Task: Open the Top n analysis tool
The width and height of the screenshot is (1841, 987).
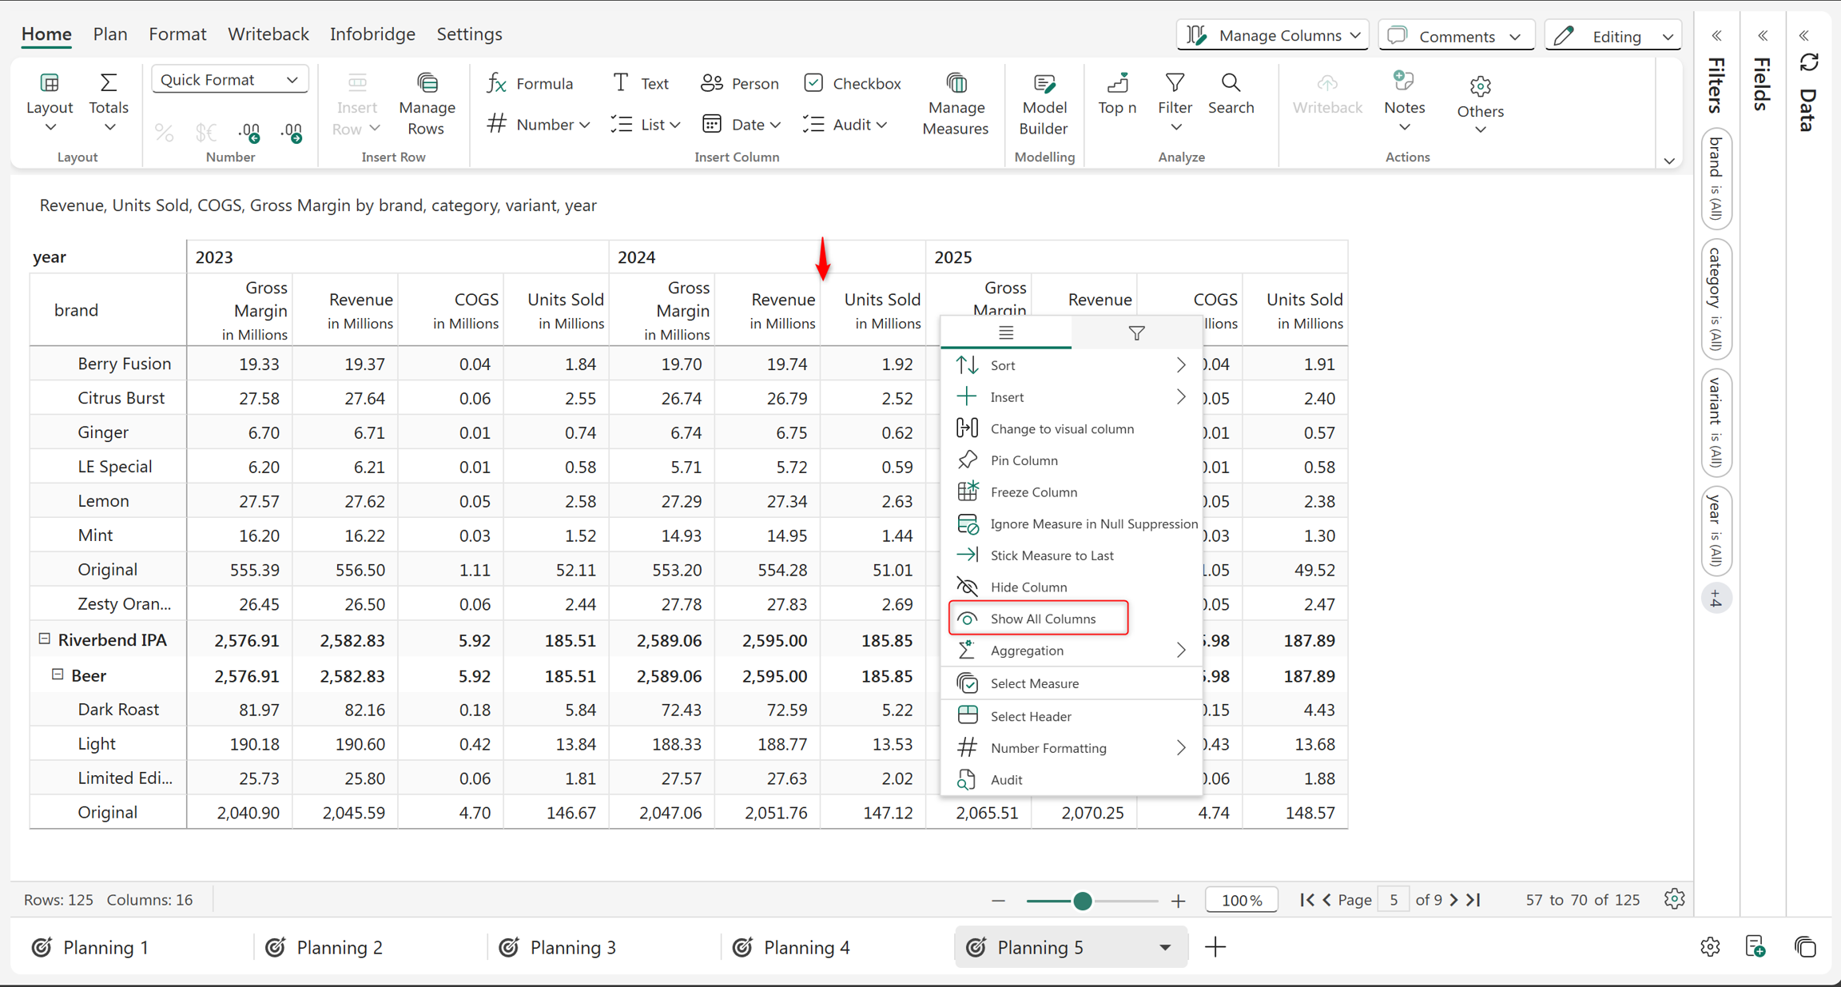Action: 1117,94
